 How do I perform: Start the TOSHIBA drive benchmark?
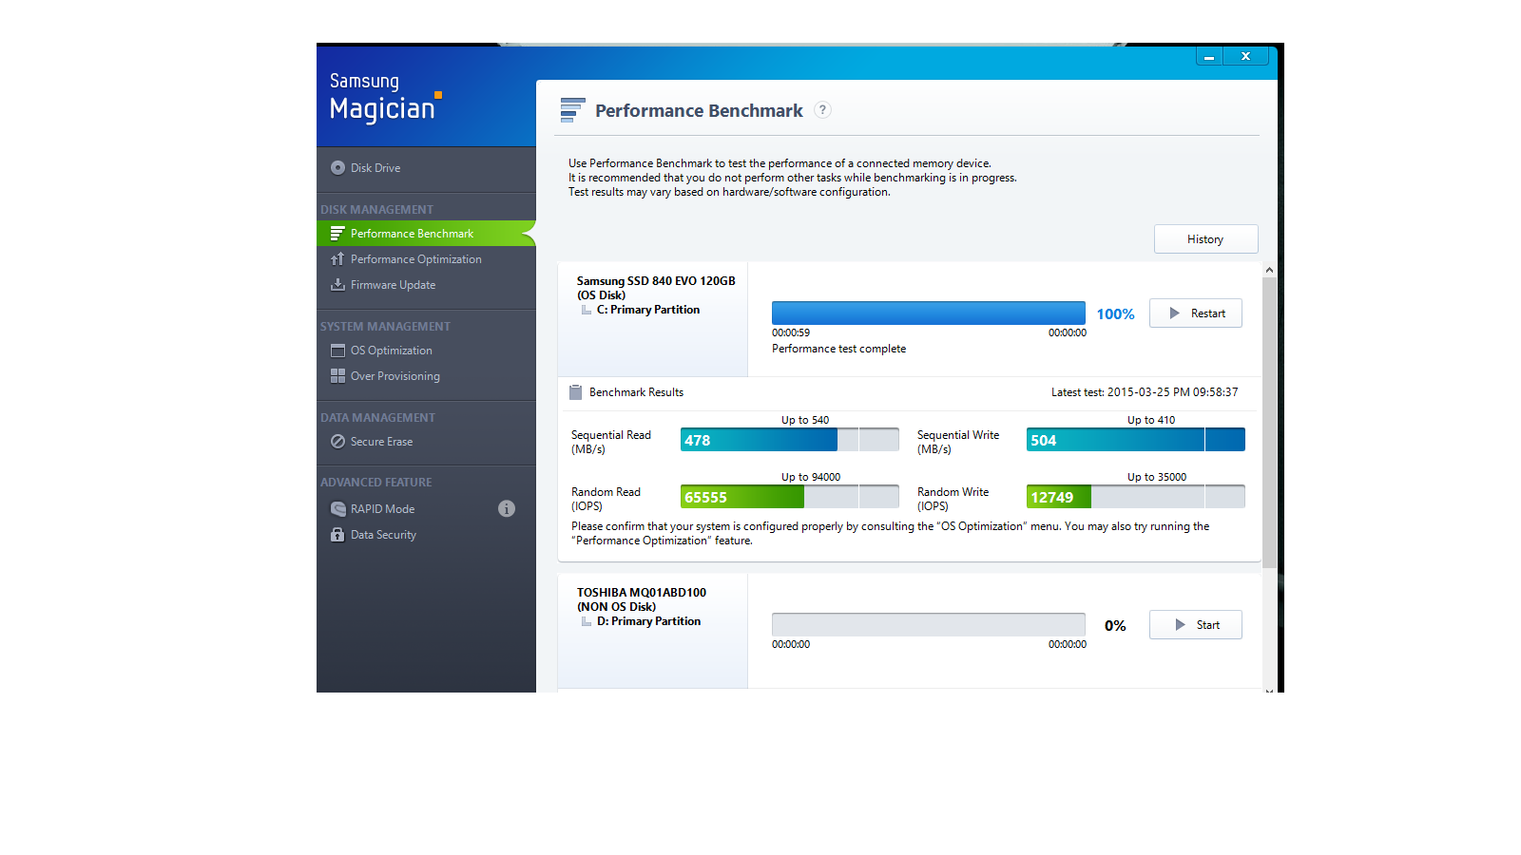point(1196,625)
